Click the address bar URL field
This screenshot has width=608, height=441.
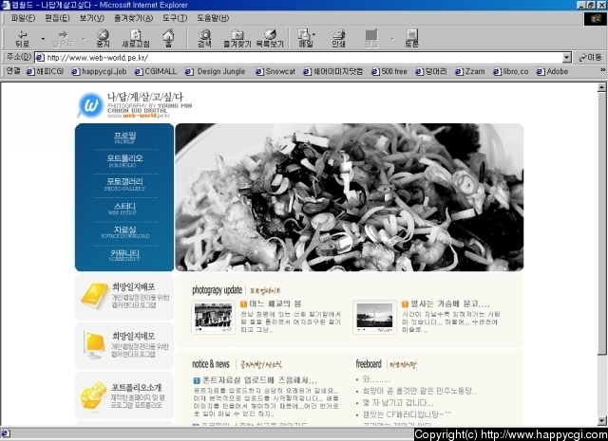[298, 58]
